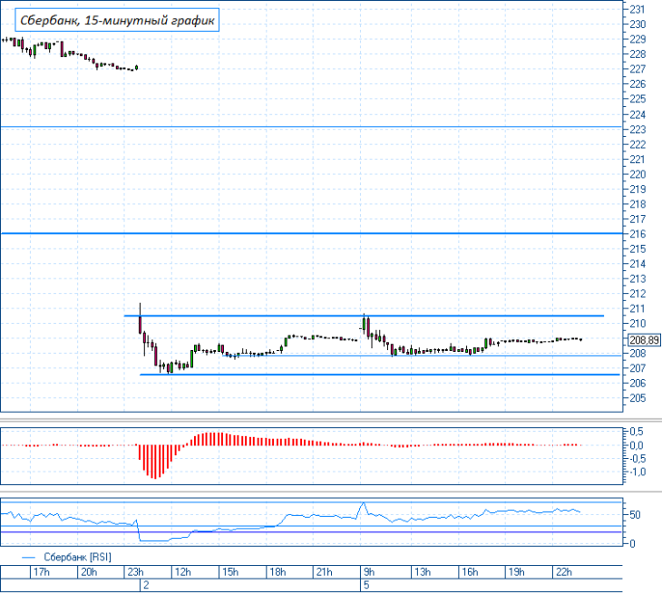Viewport: 662px width, 594px height.
Task: Click the date marker '5' on the timeline
Action: pos(366,585)
